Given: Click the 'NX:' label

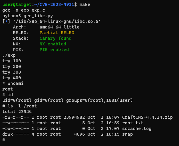Looking at the screenshot, I should click(x=17, y=44).
